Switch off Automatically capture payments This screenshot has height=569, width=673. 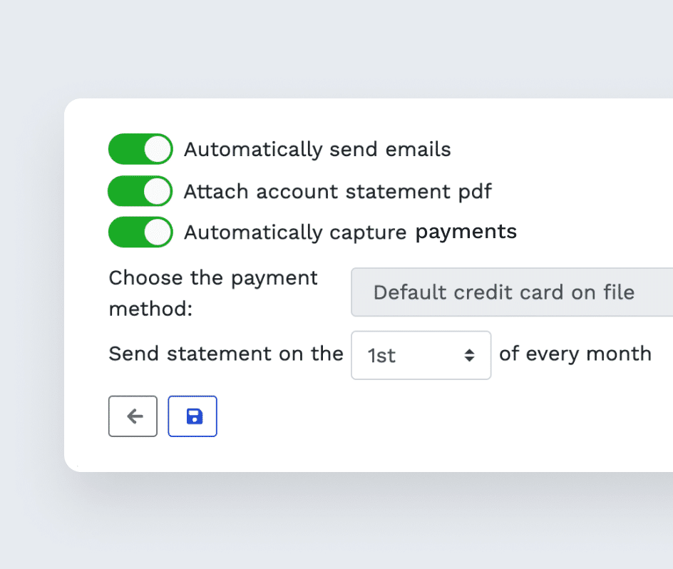coord(140,232)
